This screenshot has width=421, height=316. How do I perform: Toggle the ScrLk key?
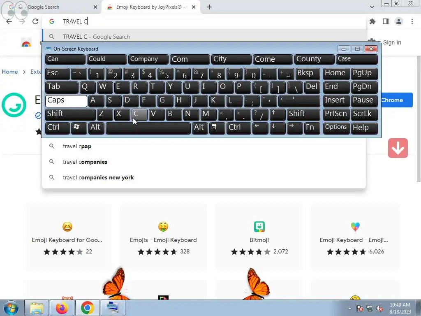tap(364, 114)
